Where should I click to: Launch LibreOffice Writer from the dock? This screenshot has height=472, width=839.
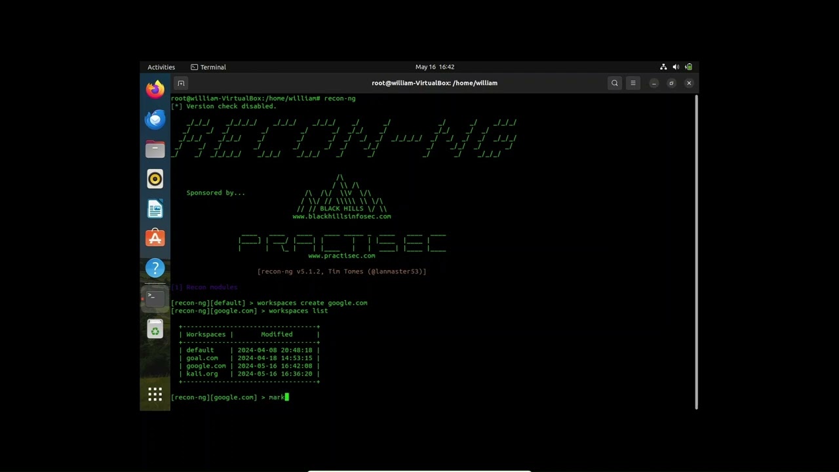click(155, 209)
